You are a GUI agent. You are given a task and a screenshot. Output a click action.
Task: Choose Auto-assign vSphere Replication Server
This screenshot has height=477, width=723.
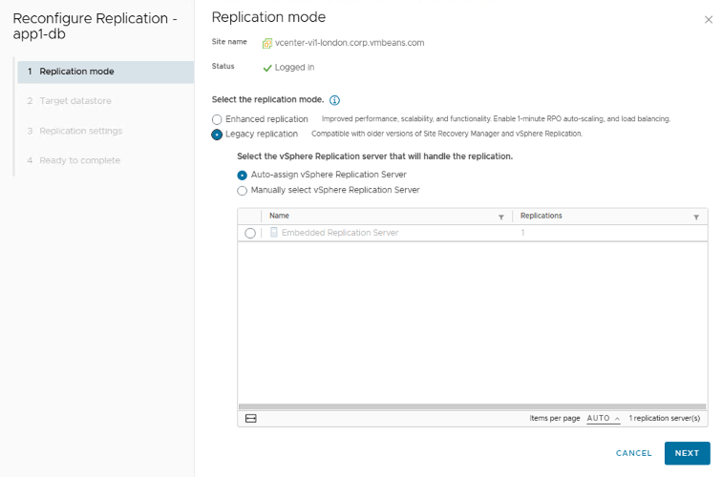243,176
